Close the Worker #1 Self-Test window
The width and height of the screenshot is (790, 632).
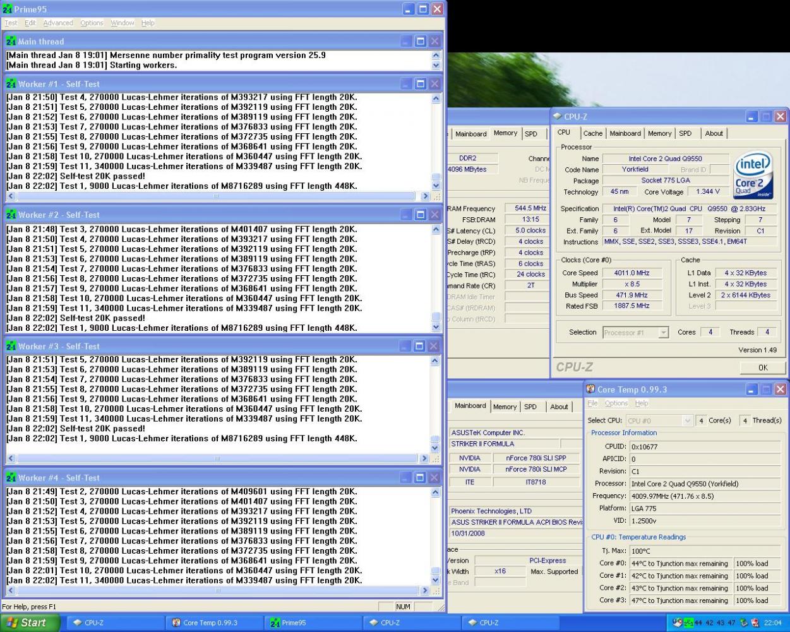434,83
